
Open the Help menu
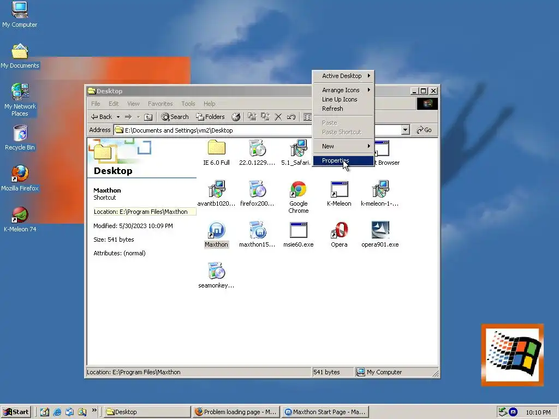pyautogui.click(x=210, y=104)
